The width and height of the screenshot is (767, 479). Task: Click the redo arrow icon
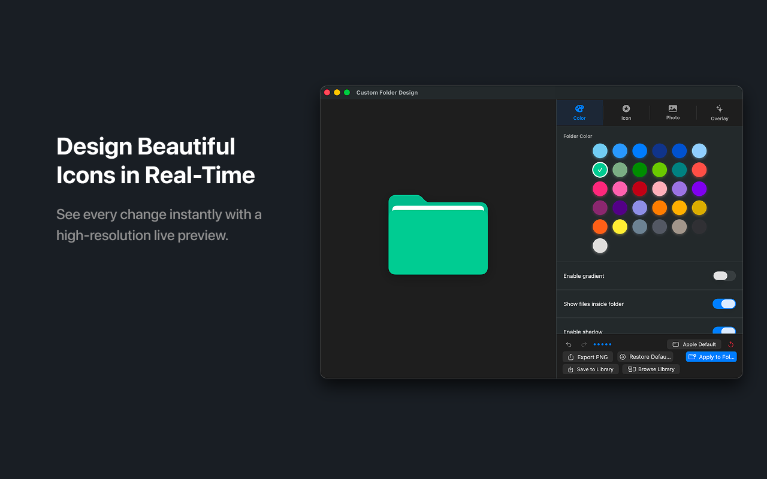point(584,344)
